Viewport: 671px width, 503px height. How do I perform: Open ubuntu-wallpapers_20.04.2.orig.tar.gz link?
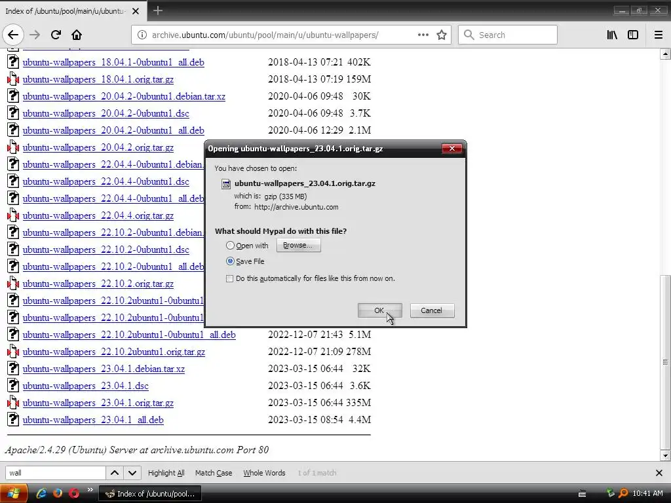pos(98,147)
